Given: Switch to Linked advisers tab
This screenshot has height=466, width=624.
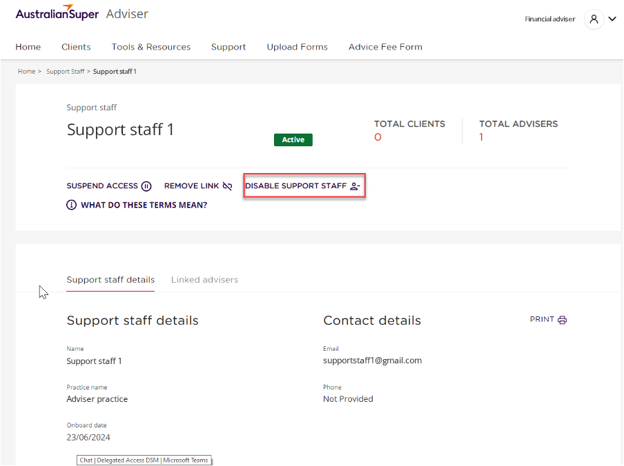Looking at the screenshot, I should (204, 280).
